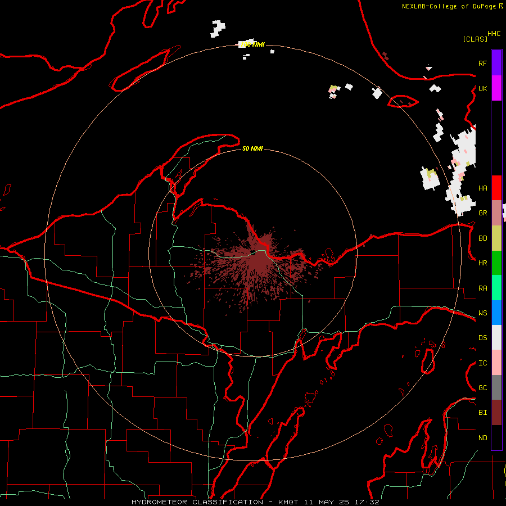Click the dark green HR legend swatch
506x506 pixels.
496,263
